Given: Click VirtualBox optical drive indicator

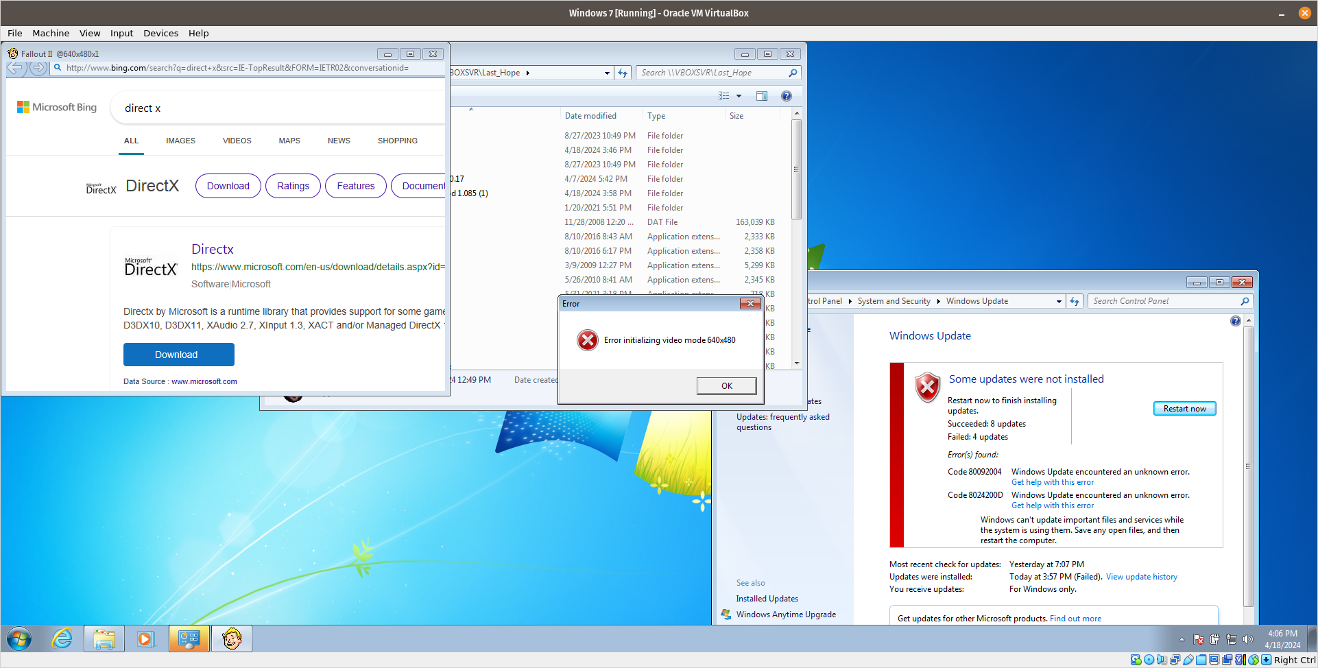Looking at the screenshot, I should pyautogui.click(x=1149, y=660).
